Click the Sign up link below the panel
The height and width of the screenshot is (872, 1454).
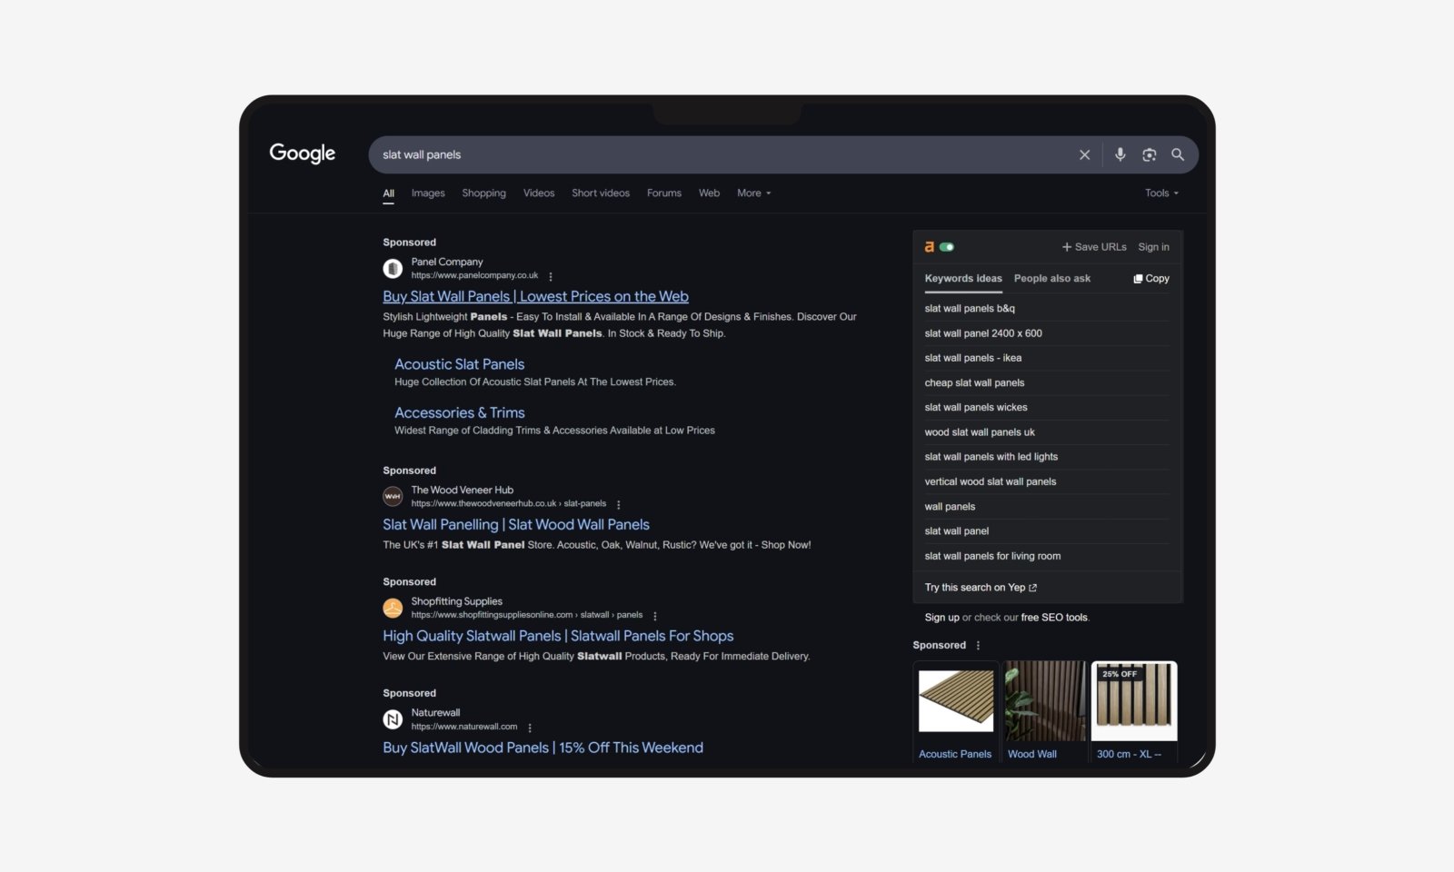(942, 618)
